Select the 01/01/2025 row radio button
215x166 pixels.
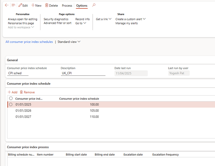pyautogui.click(x=11, y=104)
